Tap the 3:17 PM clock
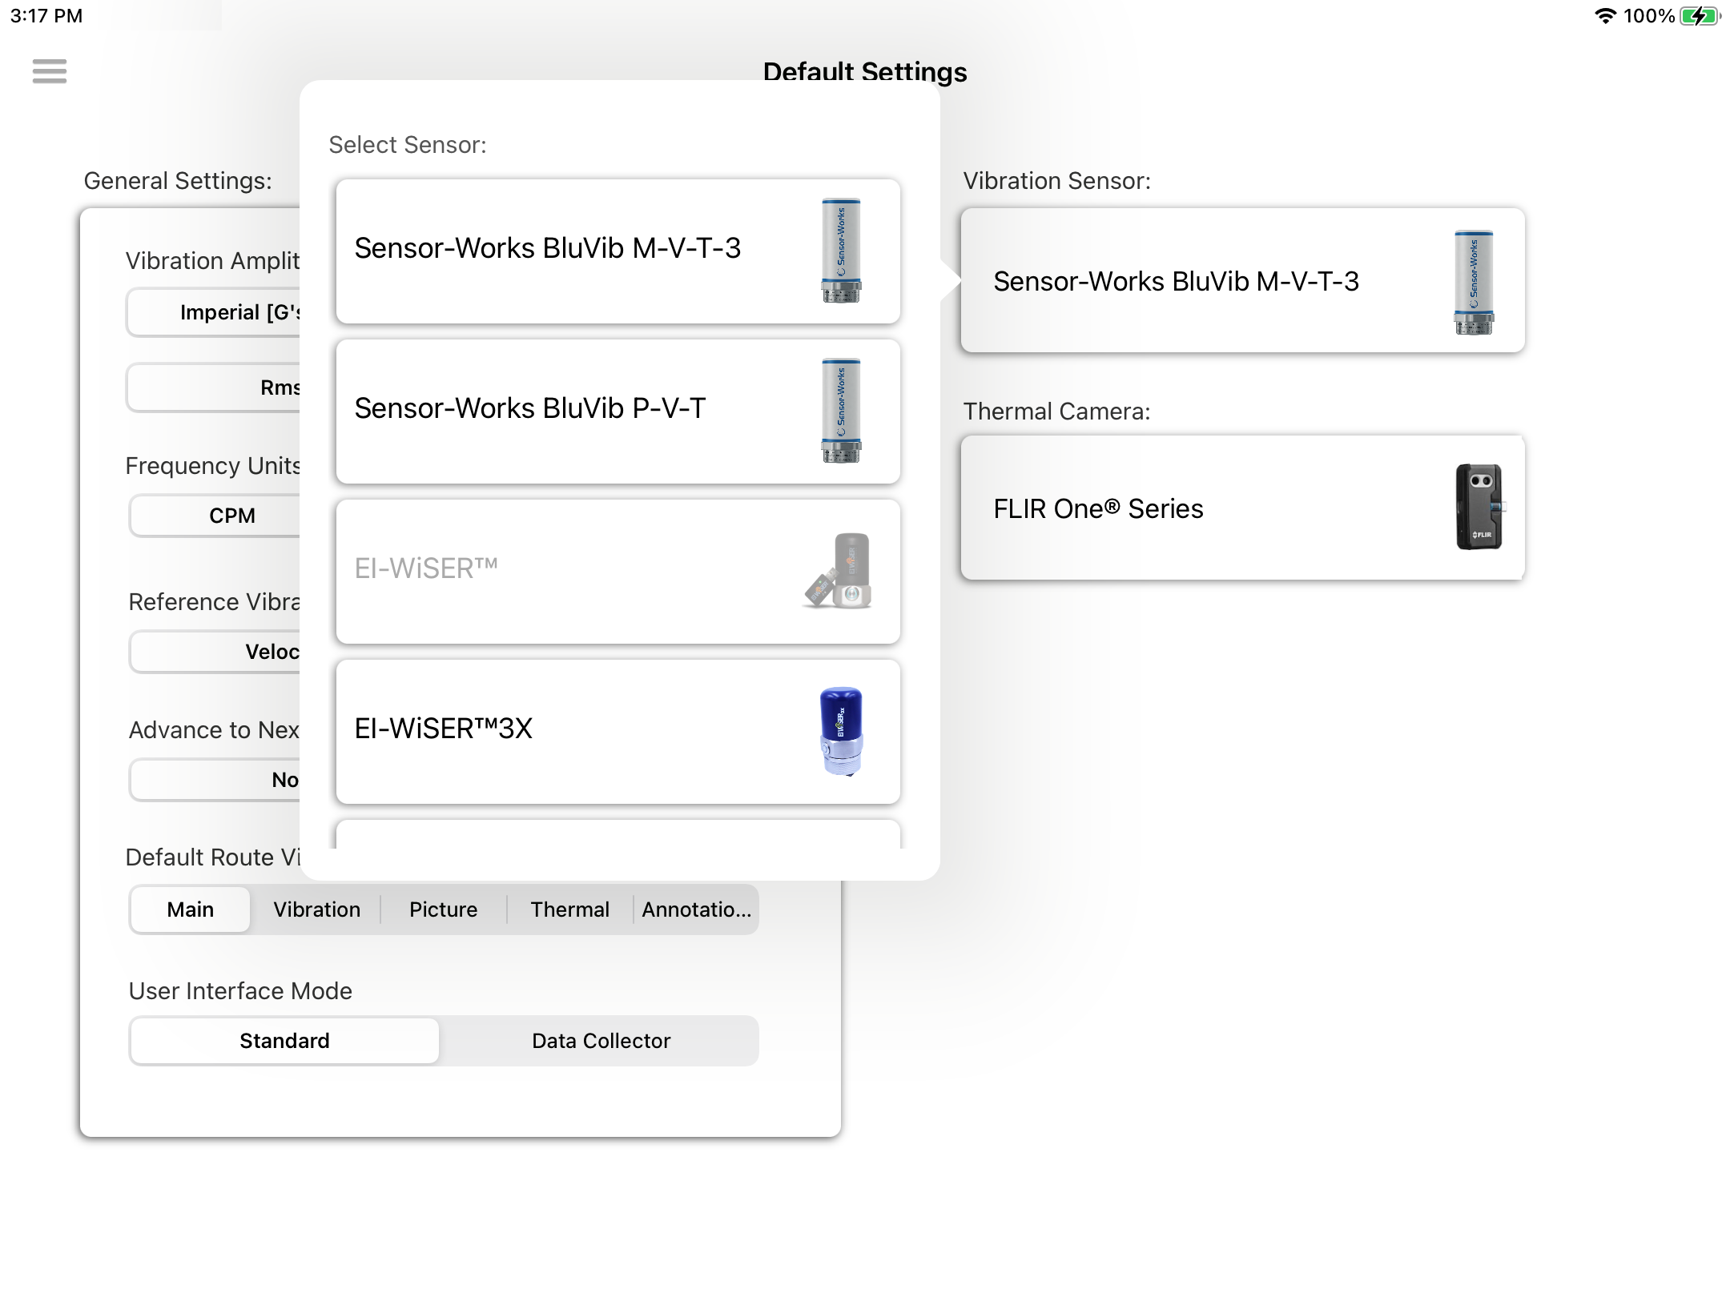This screenshot has width=1730, height=1297. 46,16
